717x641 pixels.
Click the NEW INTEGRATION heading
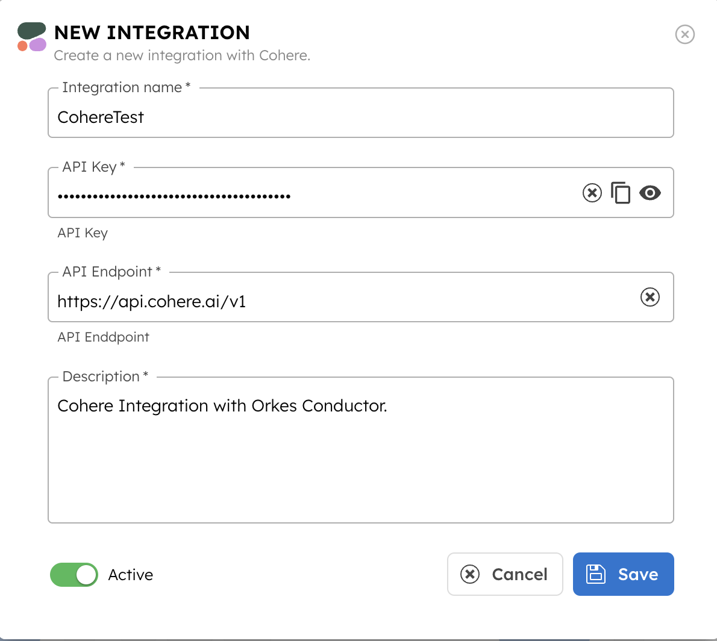(x=152, y=33)
